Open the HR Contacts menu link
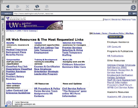This screenshot has width=138, height=108. coord(95,33)
